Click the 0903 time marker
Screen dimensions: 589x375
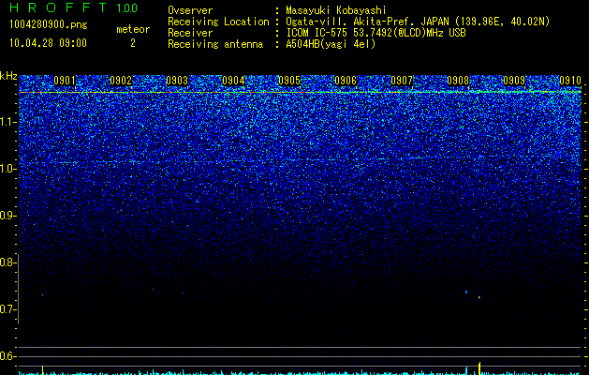177,81
